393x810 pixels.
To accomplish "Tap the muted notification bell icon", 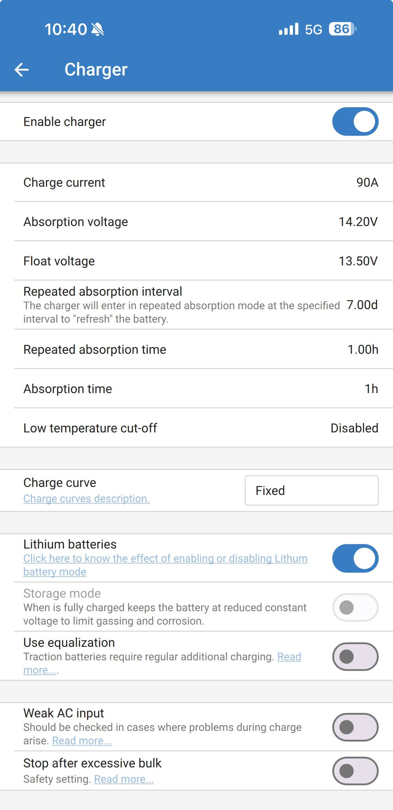I will 97,29.
